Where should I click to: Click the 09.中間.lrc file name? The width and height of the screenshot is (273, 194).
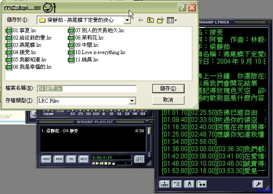tap(87, 45)
